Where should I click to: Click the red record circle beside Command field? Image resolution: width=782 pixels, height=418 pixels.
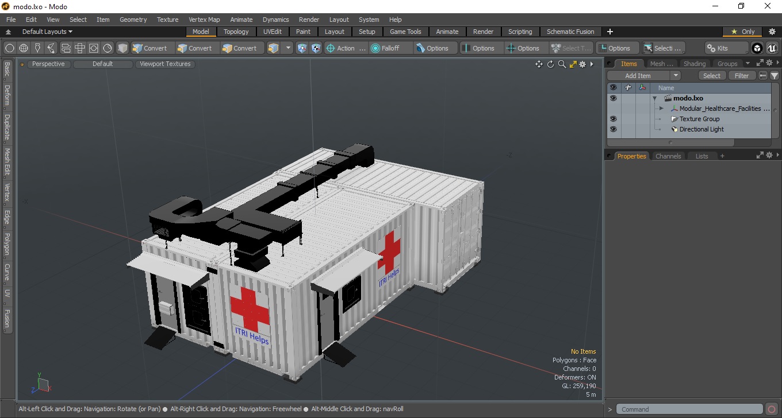point(772,409)
